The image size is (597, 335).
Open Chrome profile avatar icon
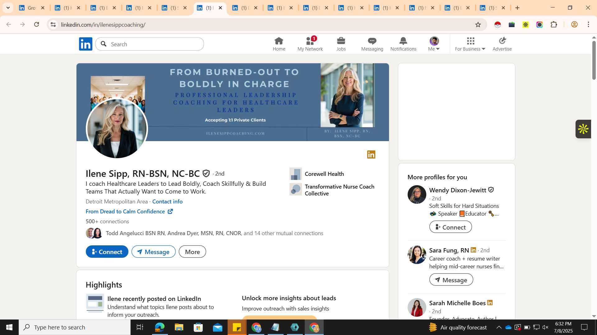click(x=574, y=25)
